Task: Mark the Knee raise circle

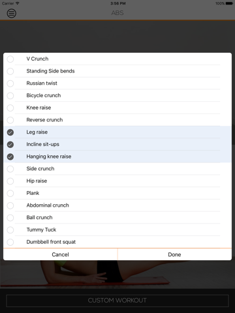Action: 10,108
